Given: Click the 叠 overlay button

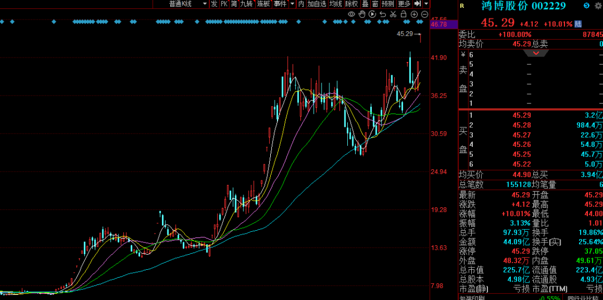Looking at the screenshot, I should click(x=365, y=4).
